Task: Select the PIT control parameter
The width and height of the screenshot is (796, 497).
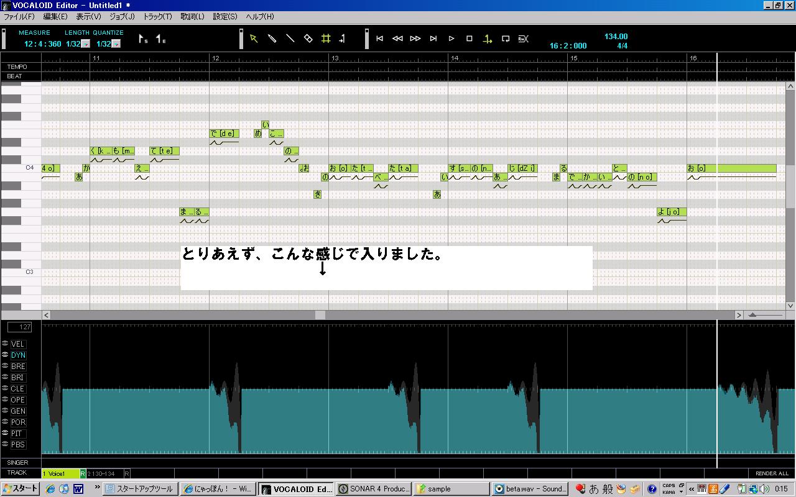Action: [x=18, y=434]
